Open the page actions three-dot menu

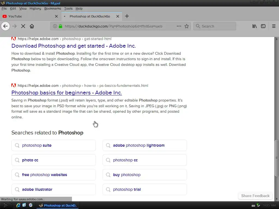point(179,26)
